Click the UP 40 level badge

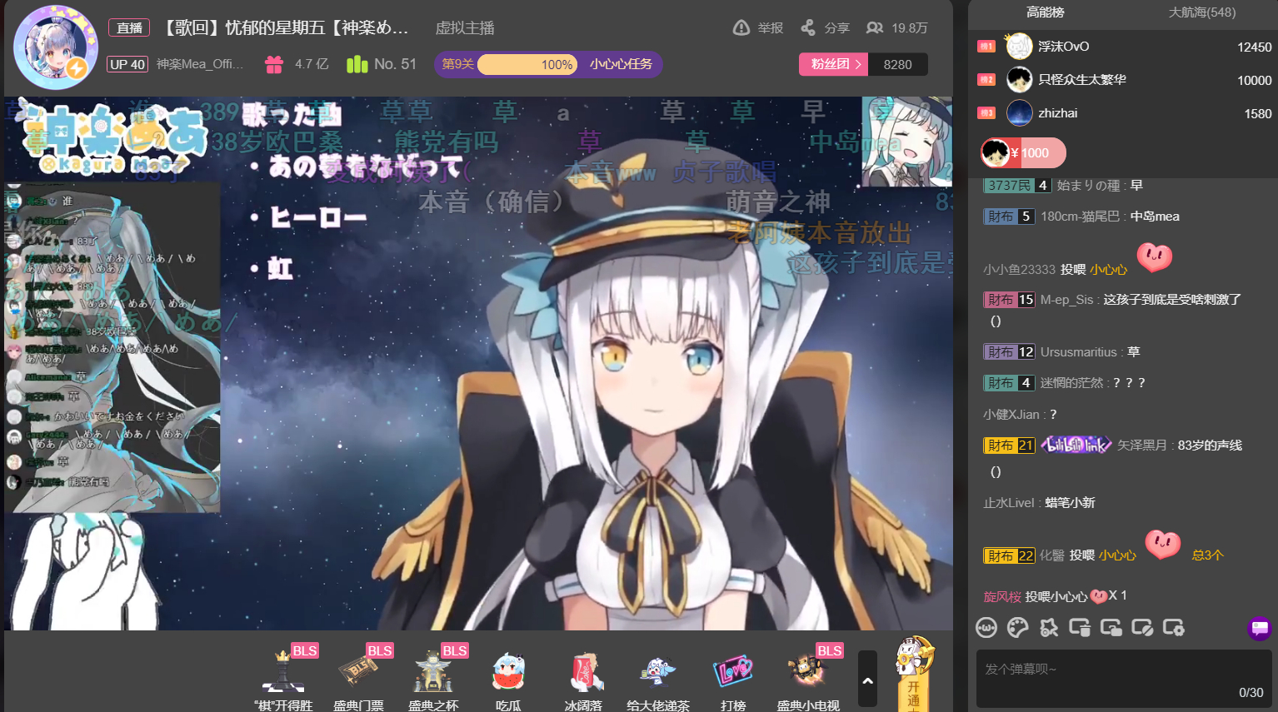(x=127, y=64)
